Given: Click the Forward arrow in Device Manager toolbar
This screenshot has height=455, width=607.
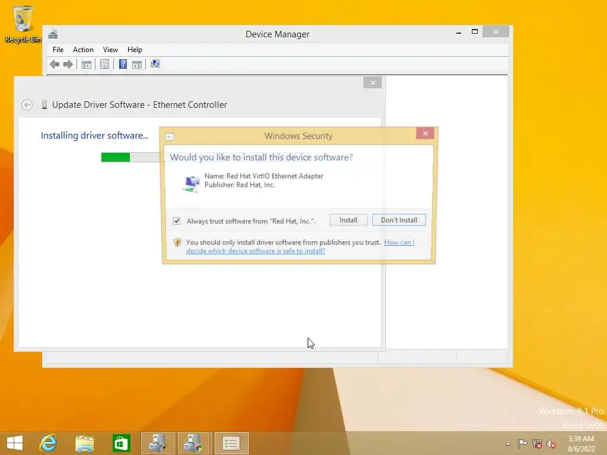Looking at the screenshot, I should 68,64.
